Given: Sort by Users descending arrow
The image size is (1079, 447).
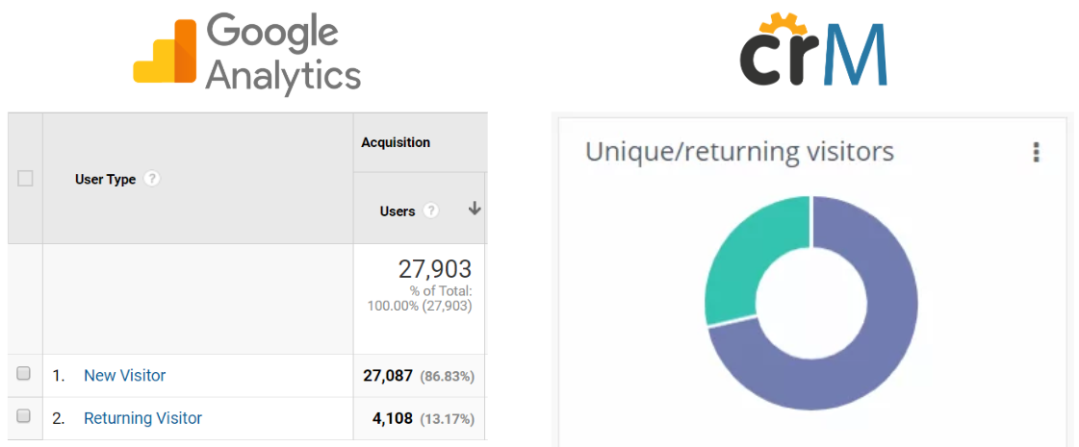Looking at the screenshot, I should tap(475, 210).
